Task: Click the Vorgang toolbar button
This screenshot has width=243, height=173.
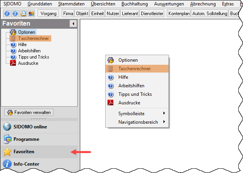Action: tap(49, 14)
